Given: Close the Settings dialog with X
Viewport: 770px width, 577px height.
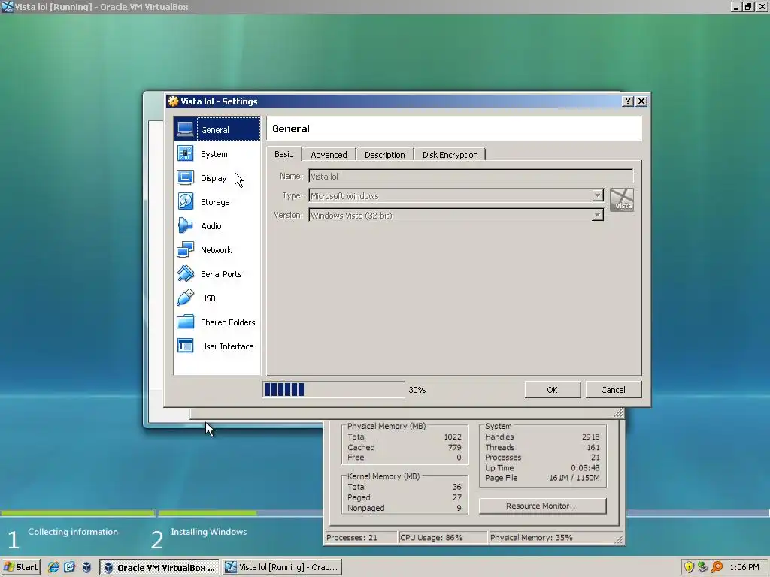Looking at the screenshot, I should 641,101.
